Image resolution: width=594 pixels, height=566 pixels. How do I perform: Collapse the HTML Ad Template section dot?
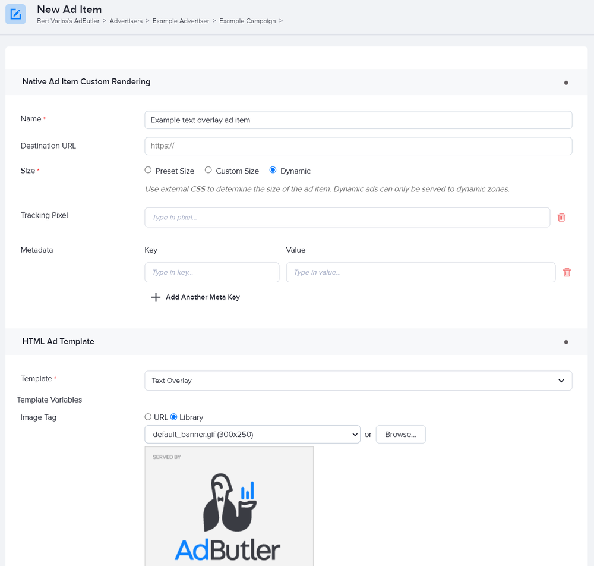566,342
